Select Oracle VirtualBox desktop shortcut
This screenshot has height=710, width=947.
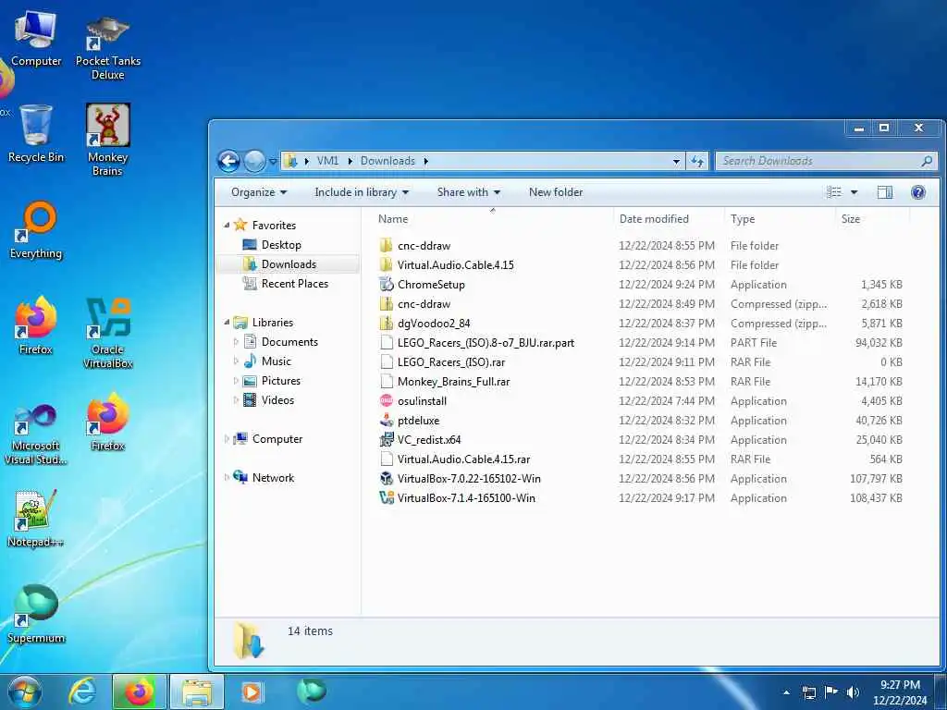pos(107,333)
